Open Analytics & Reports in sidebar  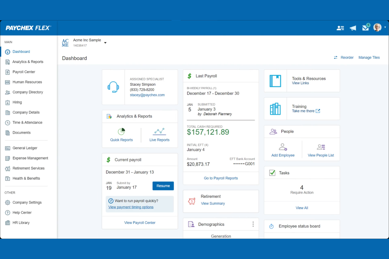click(x=28, y=62)
